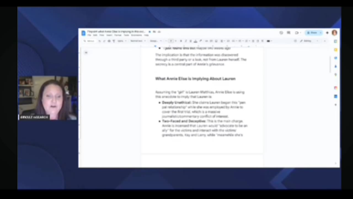This screenshot has height=199, width=353.
Task: Open the checklist dropdown
Action: tap(234, 41)
